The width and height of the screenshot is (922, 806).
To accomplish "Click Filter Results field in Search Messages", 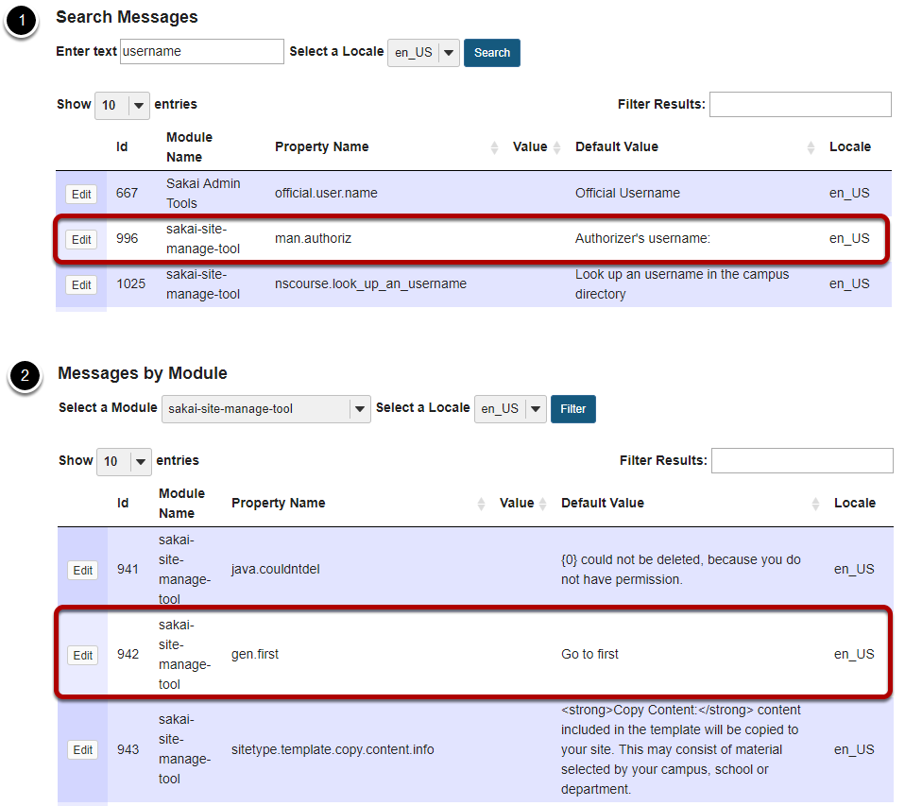I will click(x=800, y=104).
